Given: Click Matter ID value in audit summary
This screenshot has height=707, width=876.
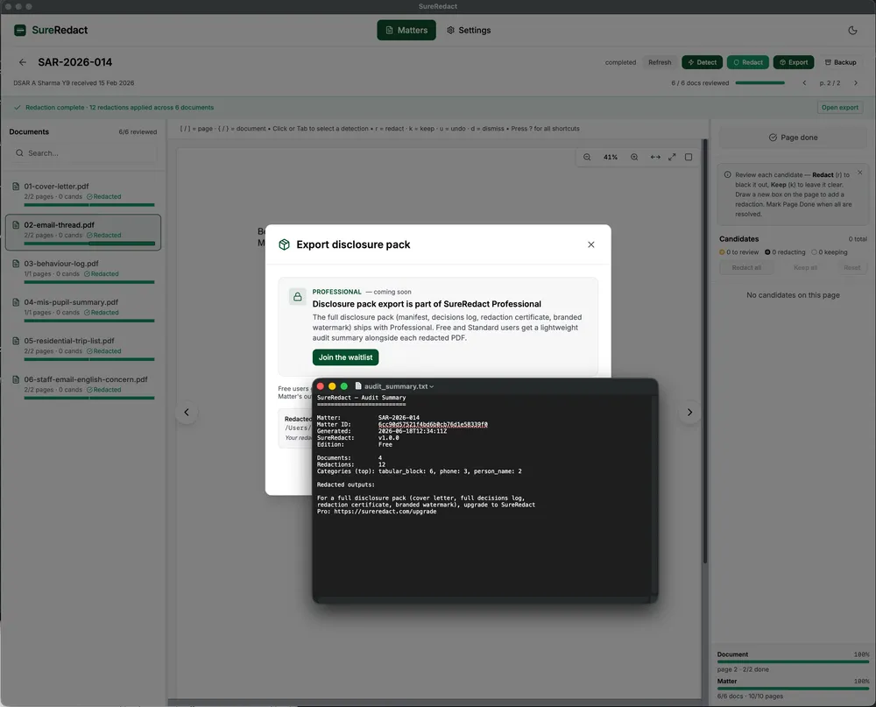Looking at the screenshot, I should [433, 424].
